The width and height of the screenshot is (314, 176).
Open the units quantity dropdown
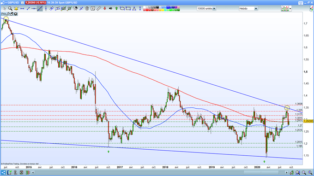click(214, 9)
